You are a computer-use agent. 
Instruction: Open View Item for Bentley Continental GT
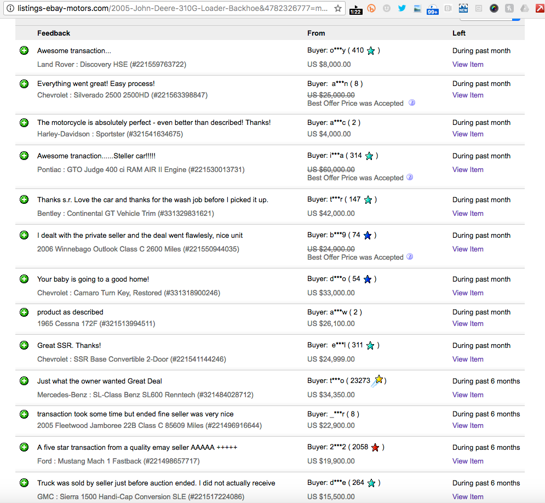click(468, 214)
